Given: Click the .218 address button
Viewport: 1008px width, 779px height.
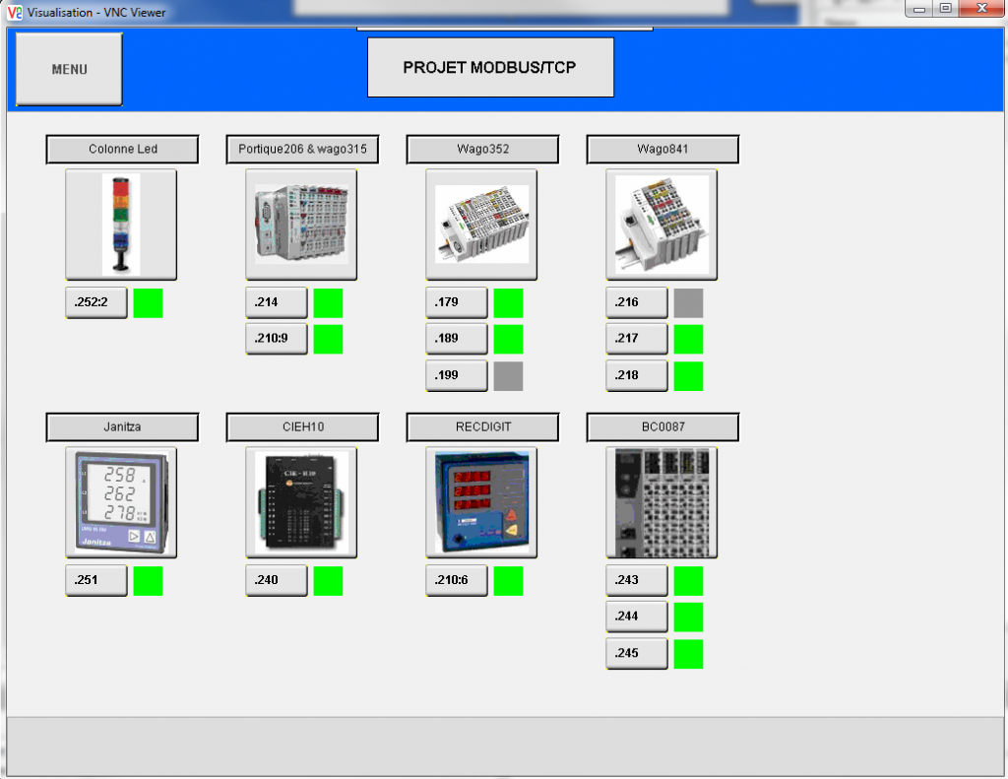Looking at the screenshot, I should click(x=637, y=375).
